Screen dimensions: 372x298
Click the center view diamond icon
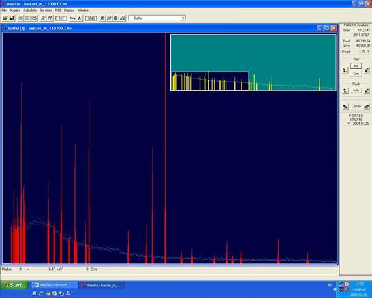(x=116, y=18)
